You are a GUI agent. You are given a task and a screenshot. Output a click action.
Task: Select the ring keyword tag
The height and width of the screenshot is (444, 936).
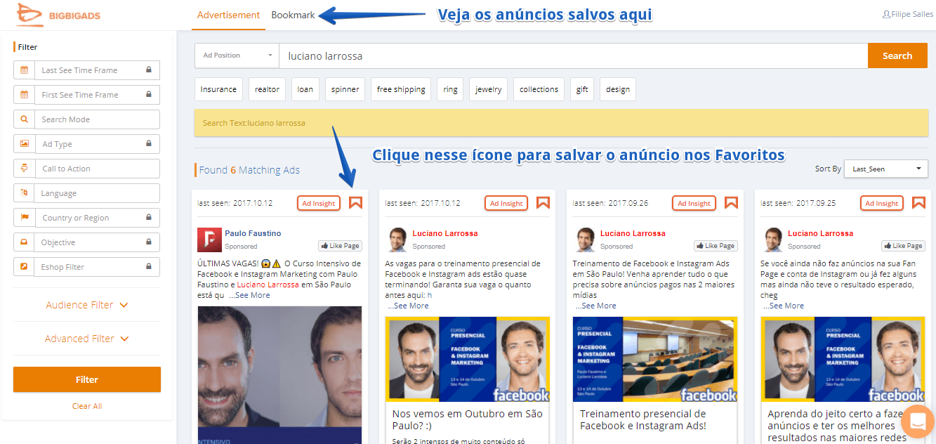[x=450, y=89]
